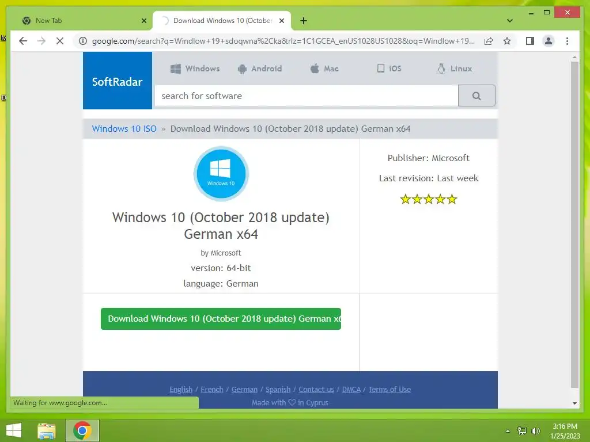The width and height of the screenshot is (590, 442).
Task: Open the network tray icon
Action: pos(522,431)
